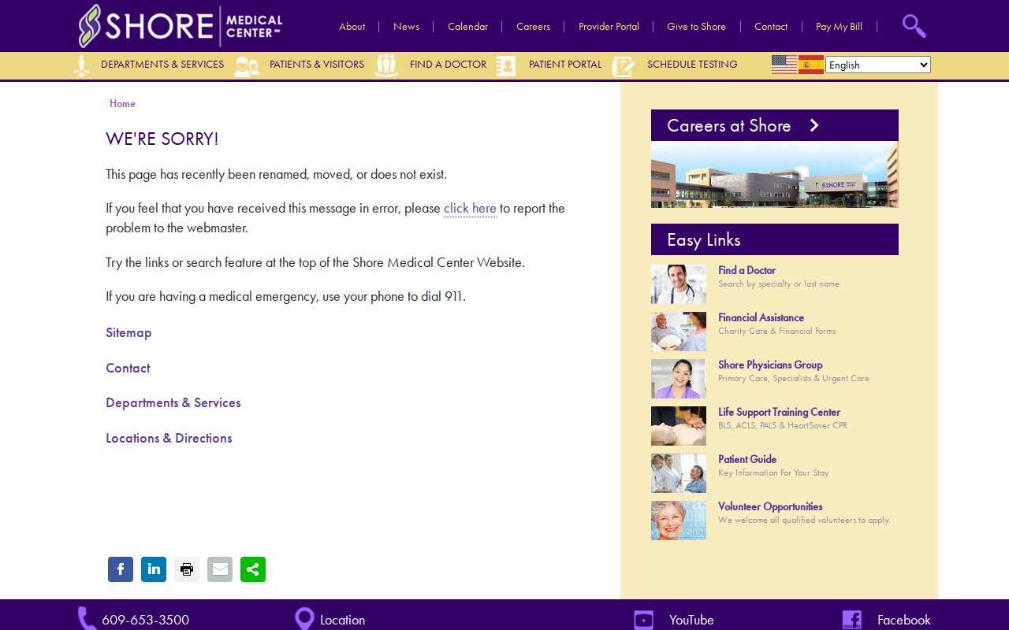
Task: Click the Patient Guide thumbnail photo
Action: point(679,473)
